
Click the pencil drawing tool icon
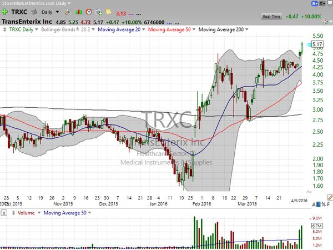[330, 197]
